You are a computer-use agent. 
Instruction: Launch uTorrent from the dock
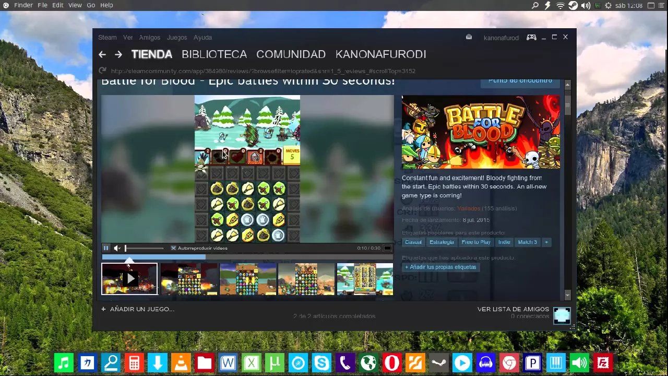275,363
